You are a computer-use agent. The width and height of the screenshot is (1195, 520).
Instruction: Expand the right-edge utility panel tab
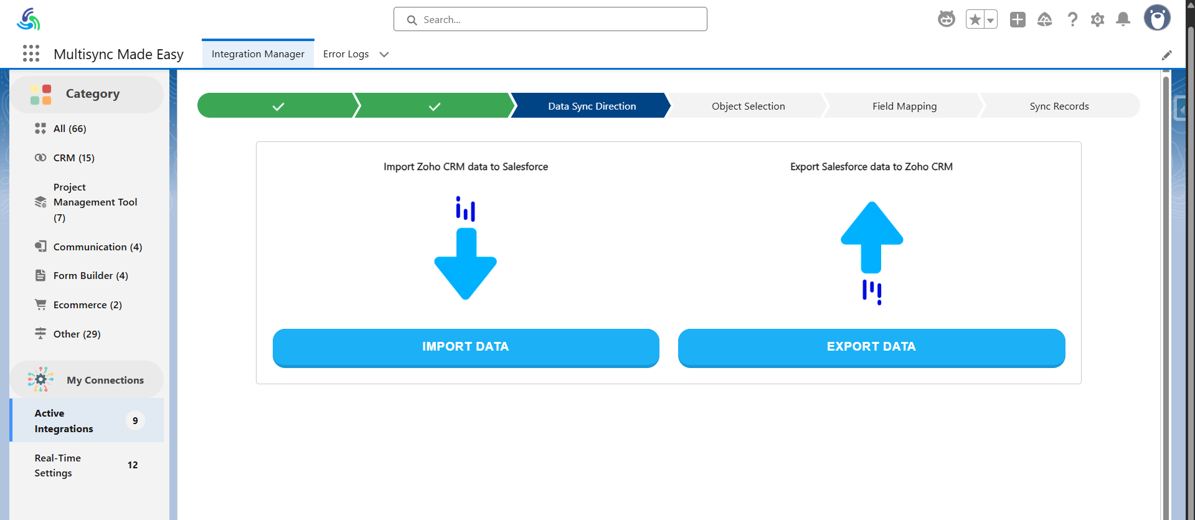pos(1180,108)
